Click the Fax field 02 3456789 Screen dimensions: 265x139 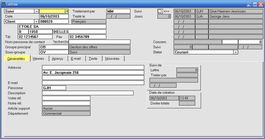[87, 37]
